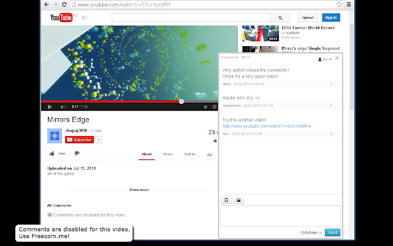
Task: Refresh Freecom comments with the reload icon
Action: pos(226,200)
